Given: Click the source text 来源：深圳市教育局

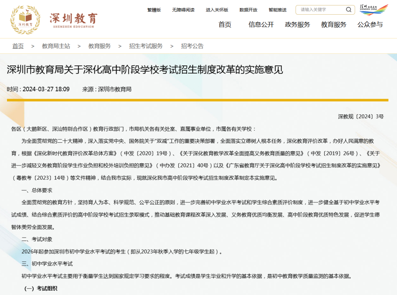Looking at the screenshot, I should click(107, 89).
